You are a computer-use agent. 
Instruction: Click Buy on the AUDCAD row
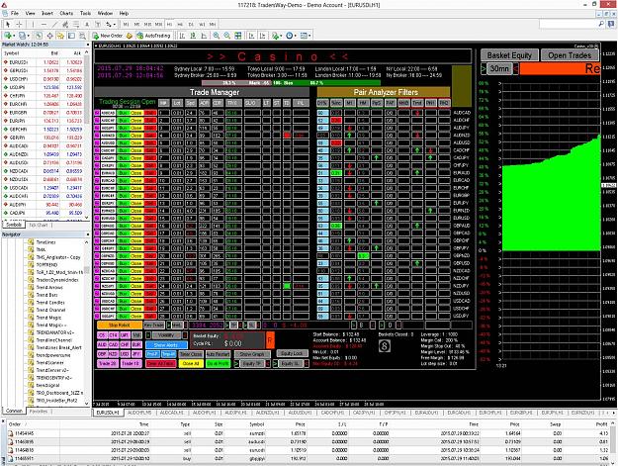[x=124, y=113]
